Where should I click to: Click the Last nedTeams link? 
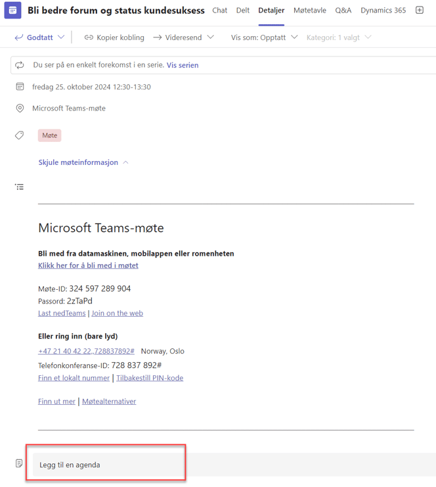tap(62, 313)
